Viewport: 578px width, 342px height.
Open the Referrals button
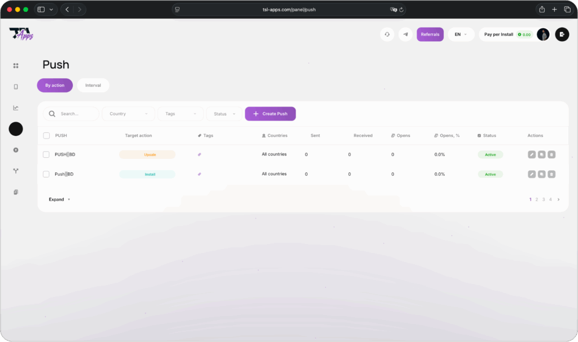pos(430,34)
